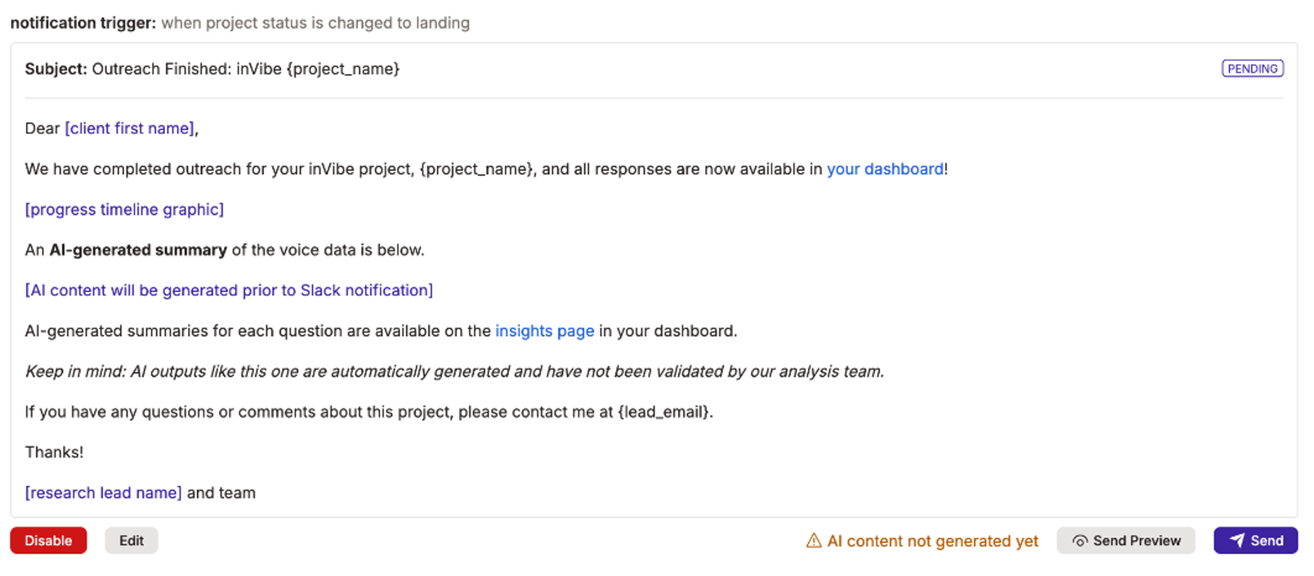This screenshot has height=576, width=1314.
Task: Click the eye icon in Send Preview
Action: pyautogui.click(x=1079, y=541)
